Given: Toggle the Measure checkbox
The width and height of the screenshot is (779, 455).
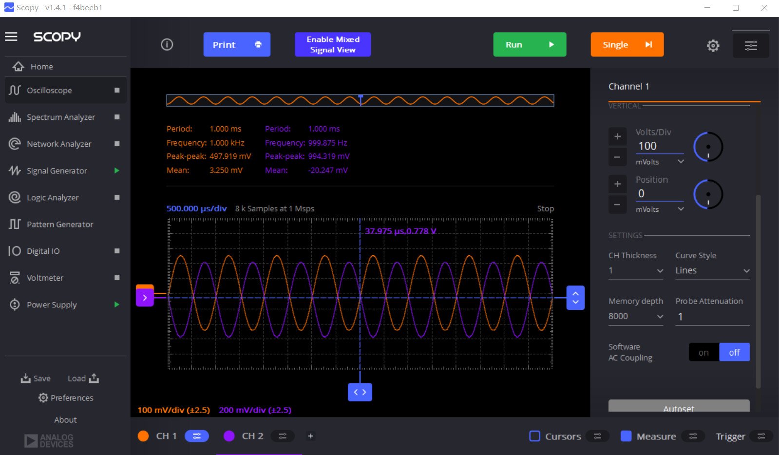Looking at the screenshot, I should click(x=626, y=436).
